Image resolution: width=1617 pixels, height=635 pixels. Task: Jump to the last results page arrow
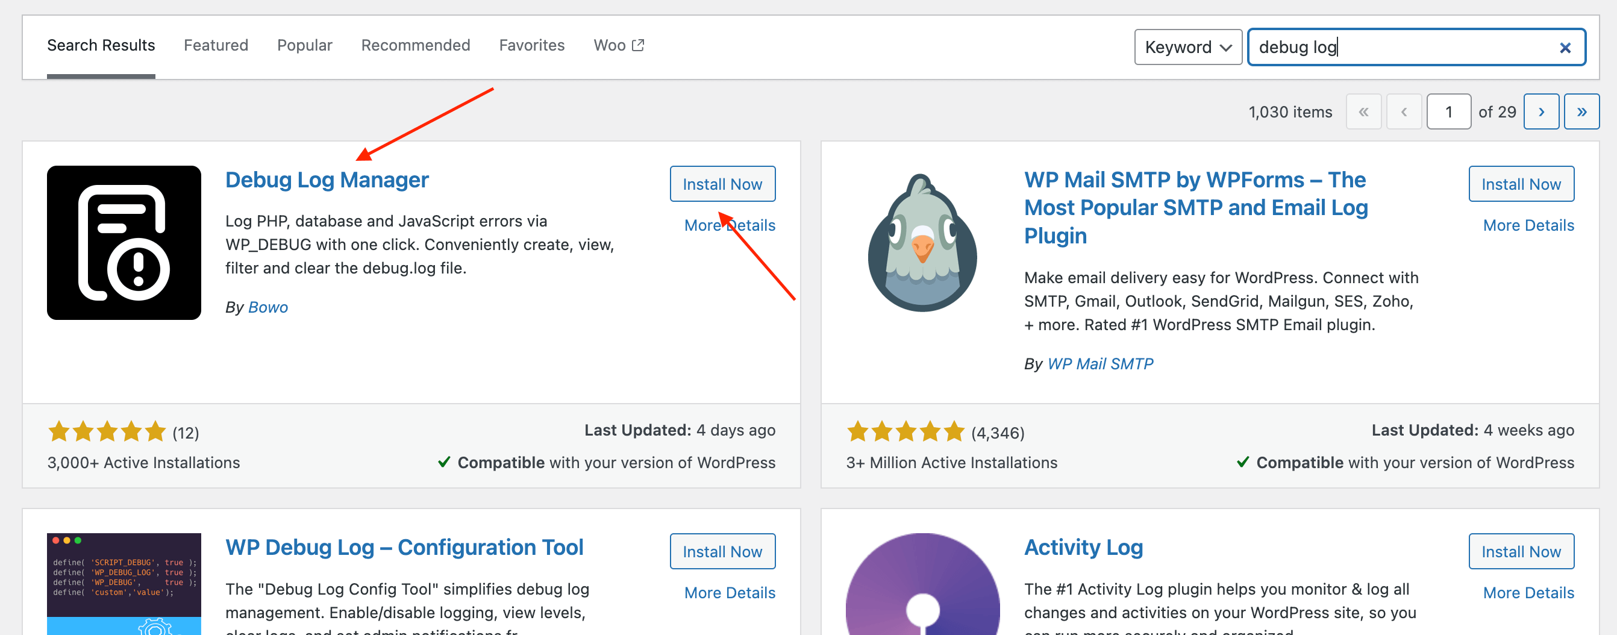tap(1581, 111)
